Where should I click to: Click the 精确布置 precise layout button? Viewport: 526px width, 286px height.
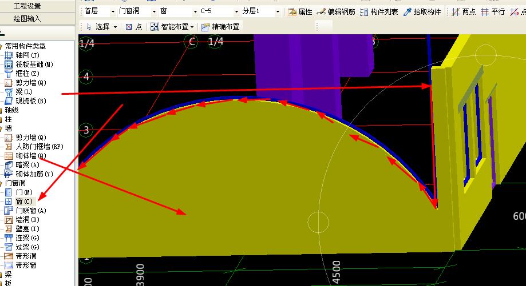[220, 26]
